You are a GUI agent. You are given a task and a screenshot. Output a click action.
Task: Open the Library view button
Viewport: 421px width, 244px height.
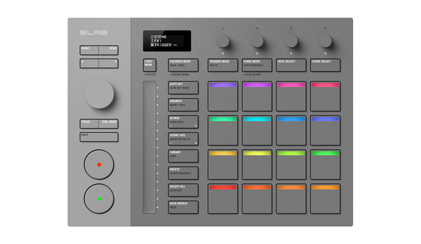coord(183,156)
